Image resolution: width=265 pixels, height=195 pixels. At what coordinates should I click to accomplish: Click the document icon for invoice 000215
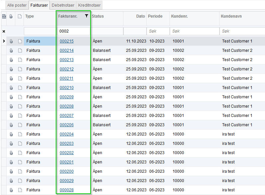point(20,41)
